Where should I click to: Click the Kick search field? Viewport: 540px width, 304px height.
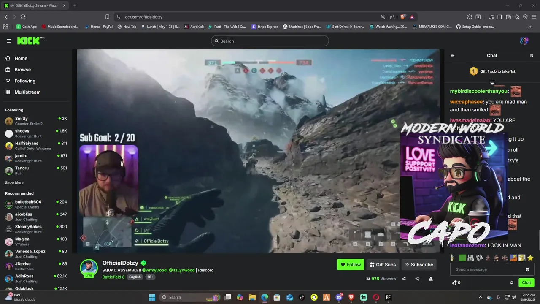coord(270,41)
